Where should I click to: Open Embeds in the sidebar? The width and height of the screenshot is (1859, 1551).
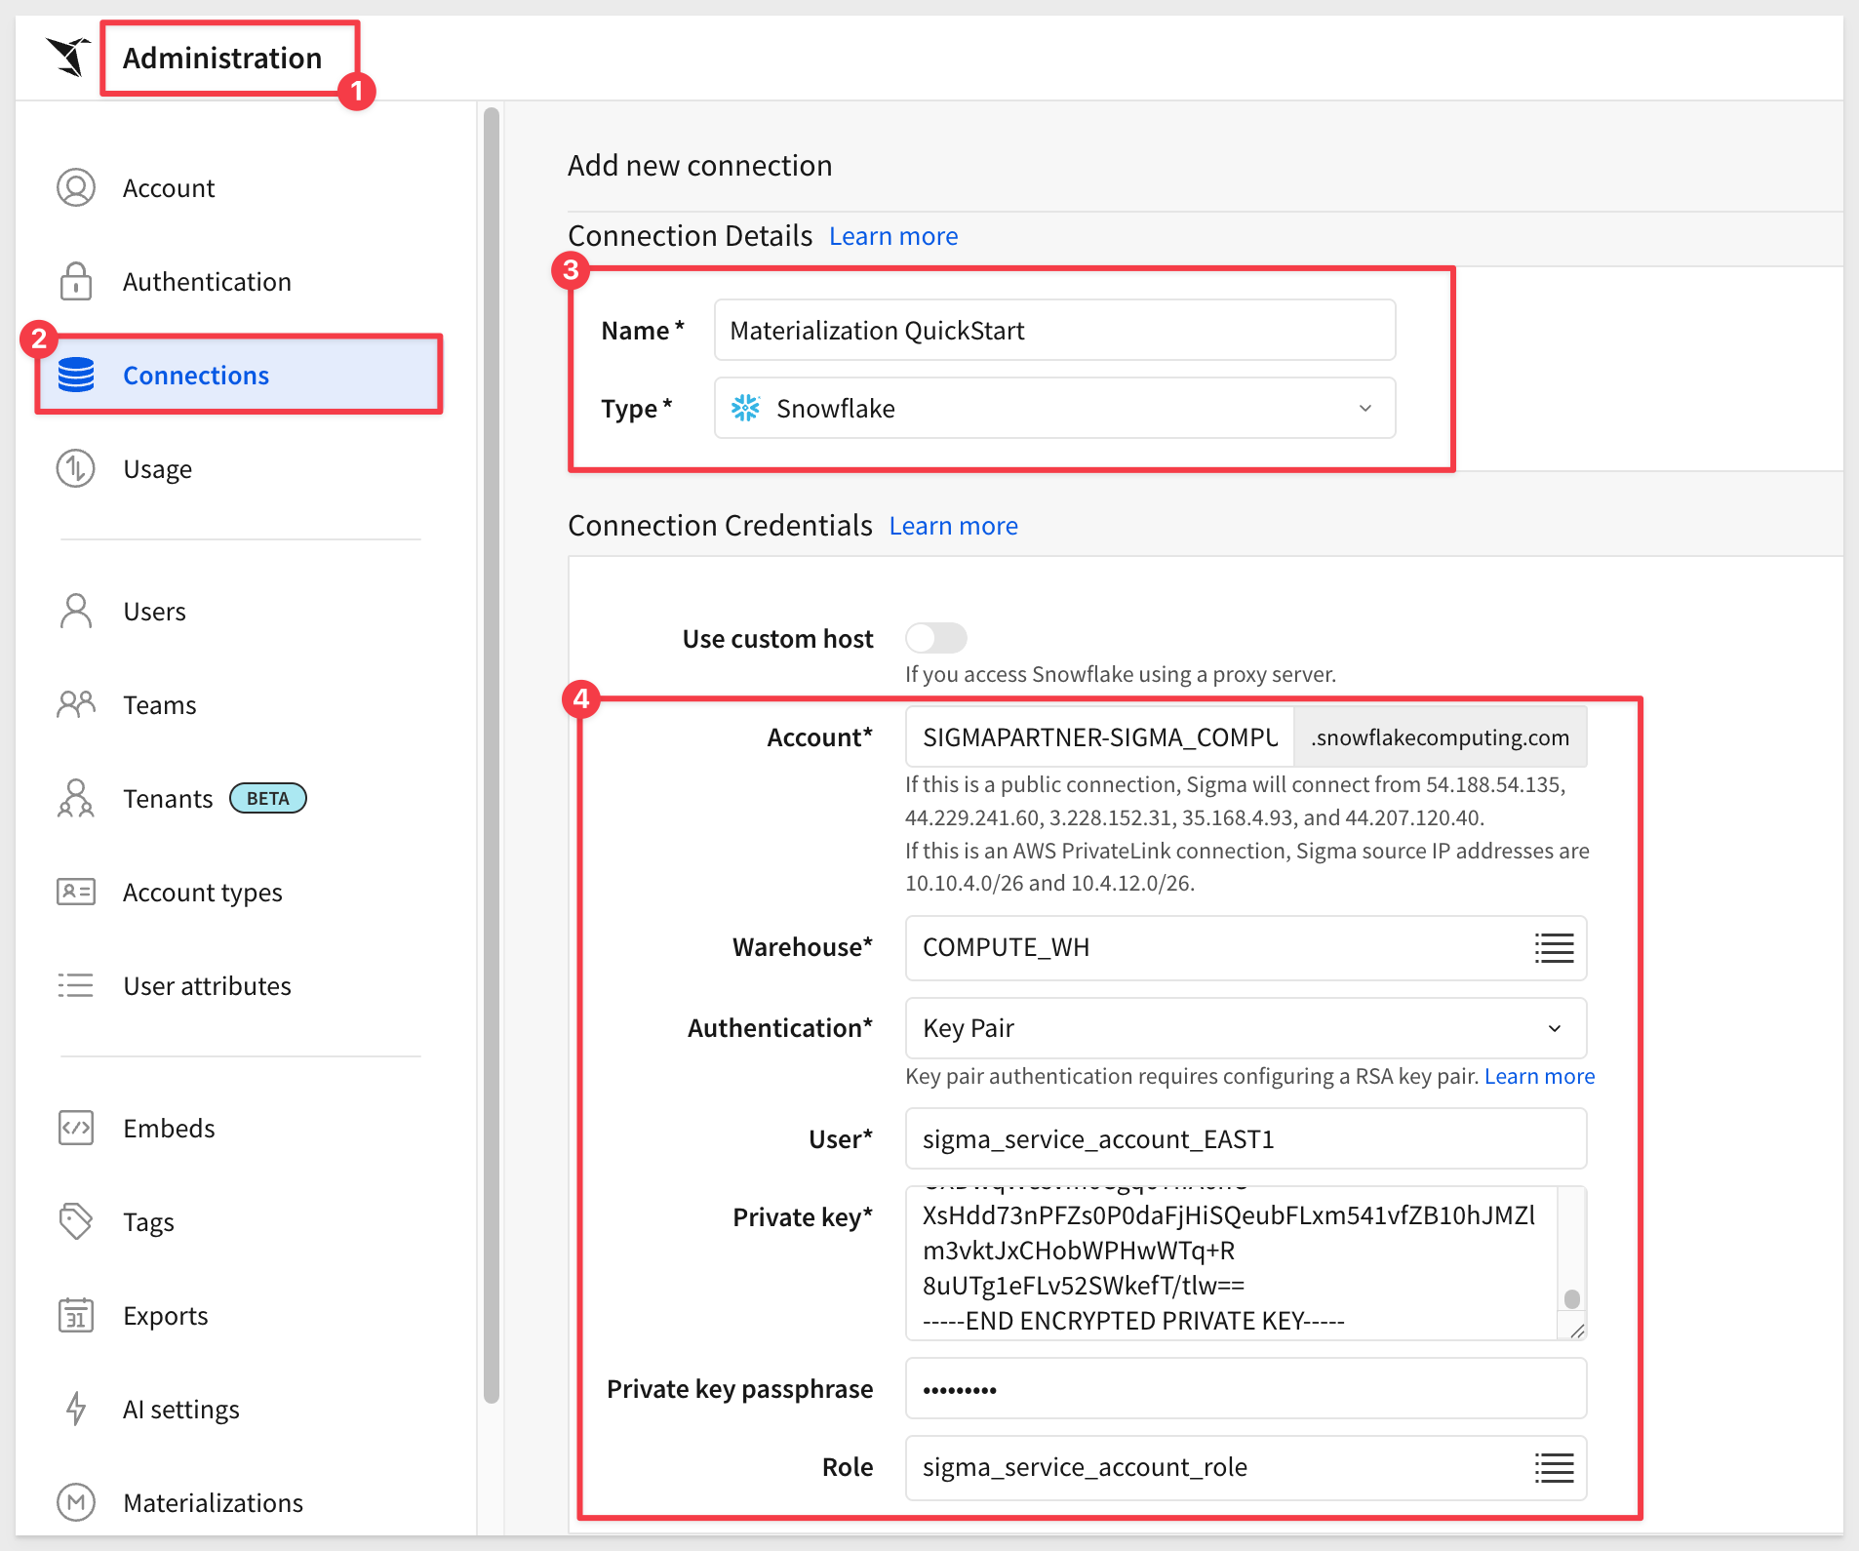coord(169,1128)
